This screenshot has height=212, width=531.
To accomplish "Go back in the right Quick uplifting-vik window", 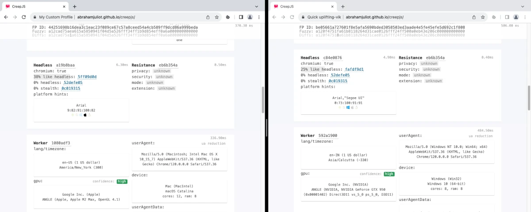I will click(x=273, y=17).
